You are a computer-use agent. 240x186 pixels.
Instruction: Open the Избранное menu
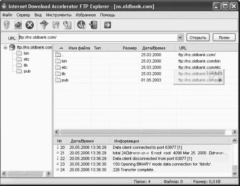(86, 15)
